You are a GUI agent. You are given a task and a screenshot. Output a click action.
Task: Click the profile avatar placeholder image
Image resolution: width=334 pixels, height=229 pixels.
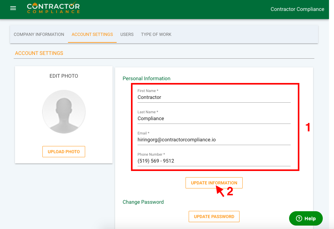[x=64, y=112]
